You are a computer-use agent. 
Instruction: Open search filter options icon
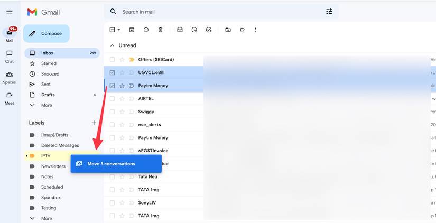pyautogui.click(x=329, y=12)
